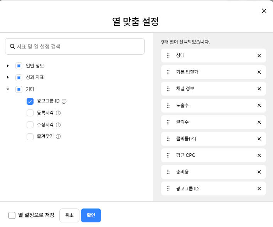Remove 노출수 from selected columns
Image resolution: width=273 pixels, height=227 pixels.
coord(259,105)
